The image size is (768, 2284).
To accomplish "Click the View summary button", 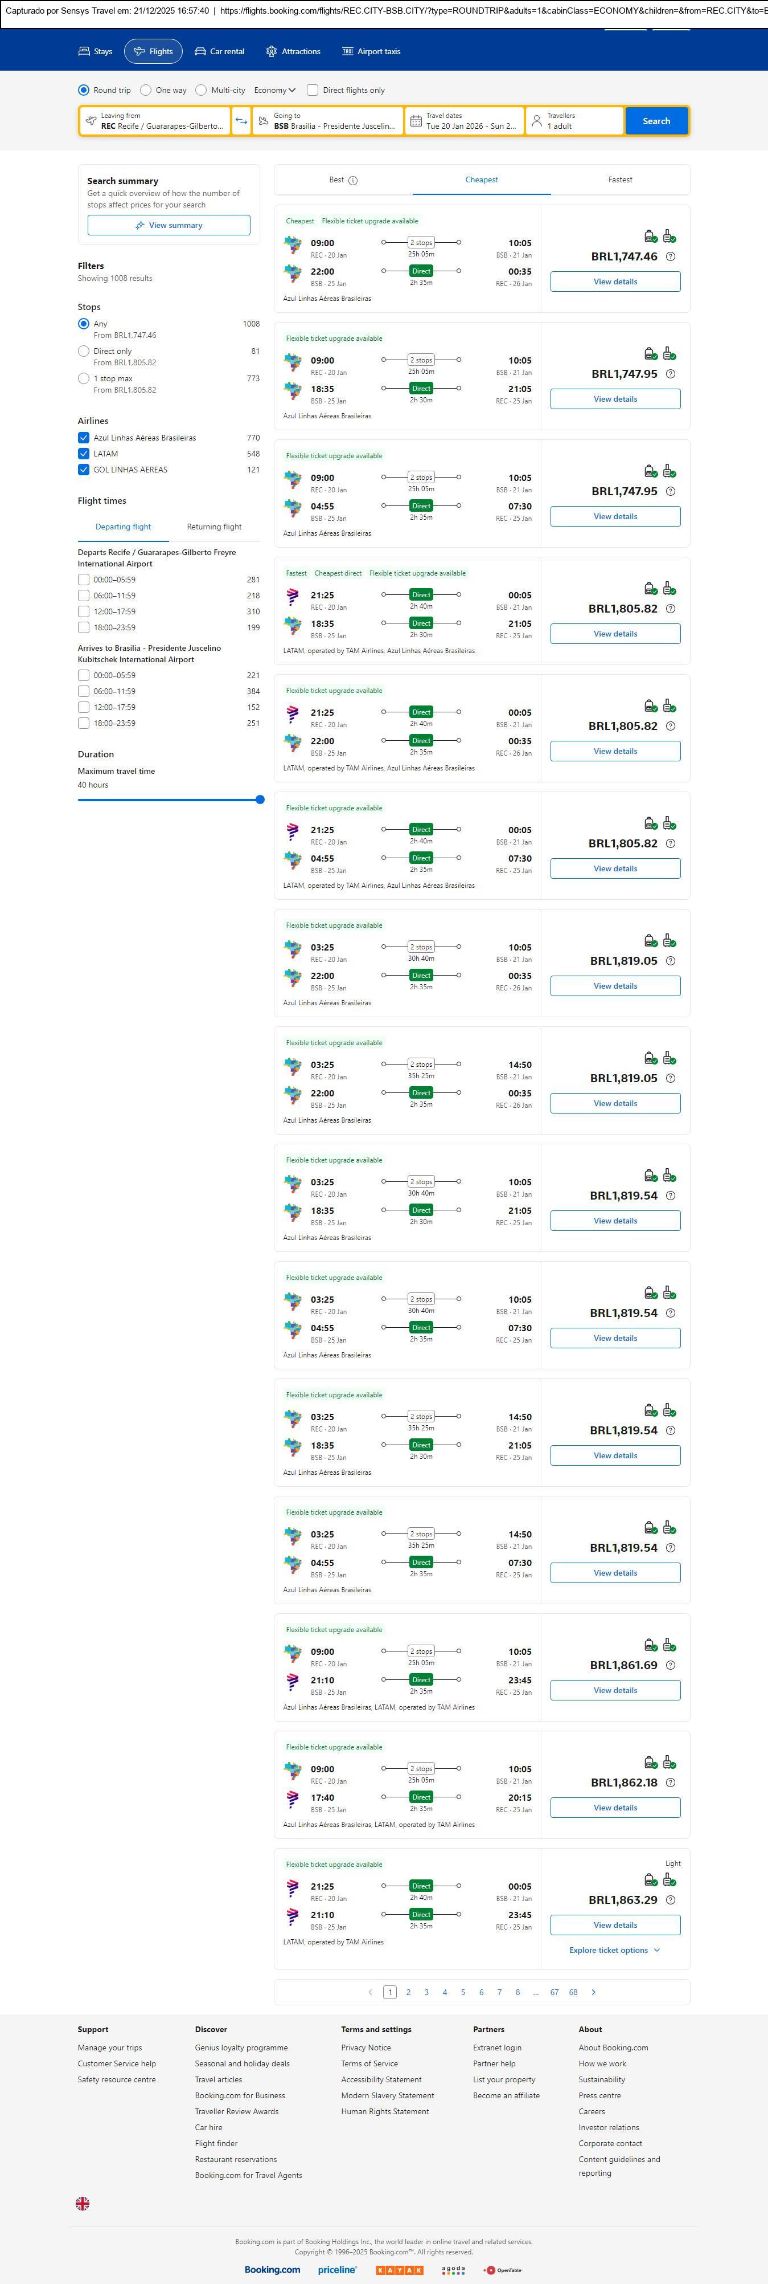I will pos(169,225).
